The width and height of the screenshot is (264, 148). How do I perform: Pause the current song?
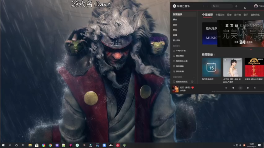[241, 88]
